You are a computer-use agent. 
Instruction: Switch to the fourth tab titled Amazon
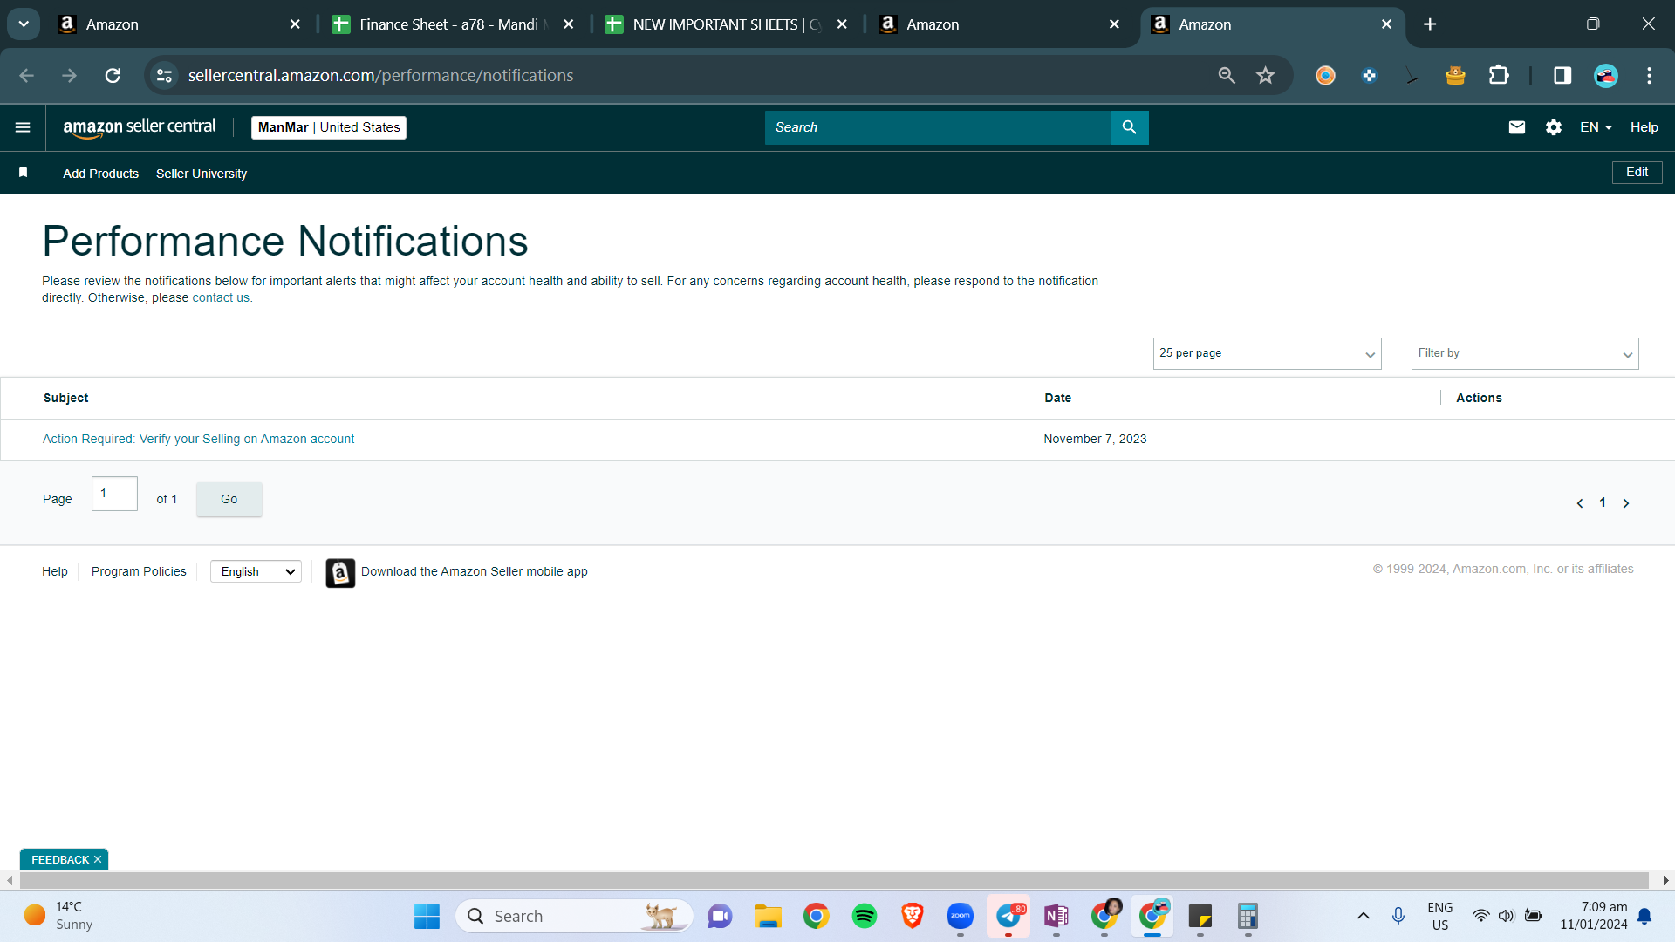(x=999, y=24)
